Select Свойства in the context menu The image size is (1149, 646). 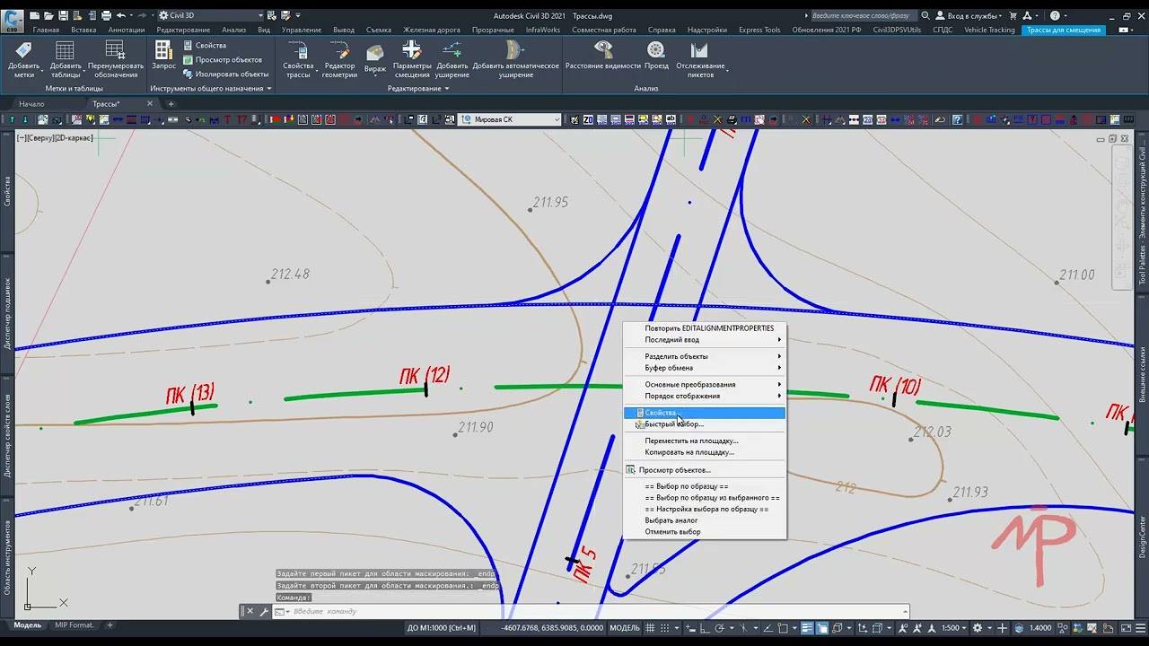click(705, 413)
